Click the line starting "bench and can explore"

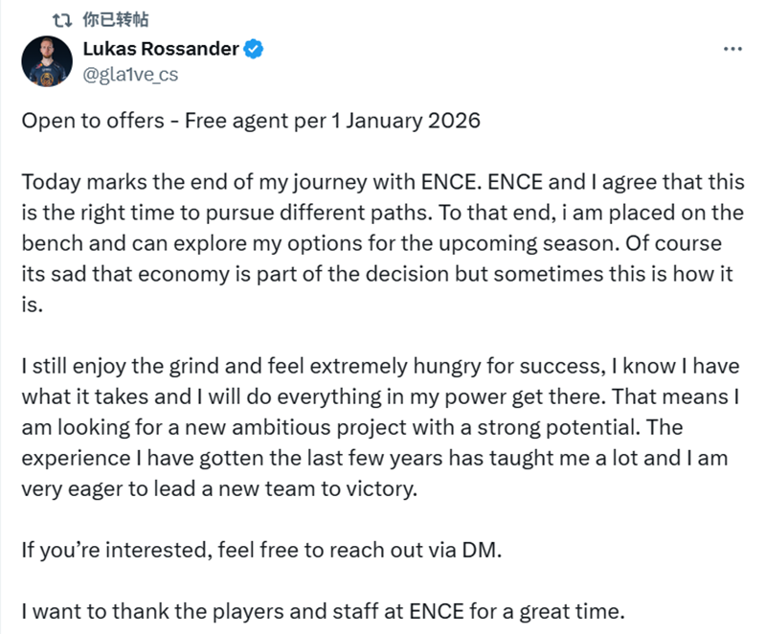coord(372,243)
